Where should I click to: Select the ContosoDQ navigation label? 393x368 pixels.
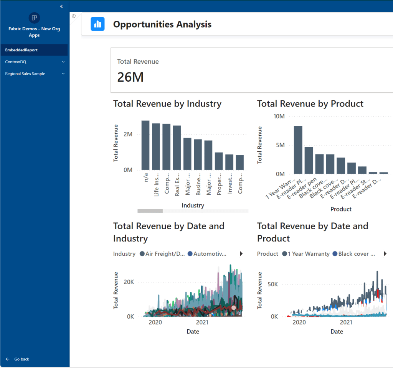point(16,62)
